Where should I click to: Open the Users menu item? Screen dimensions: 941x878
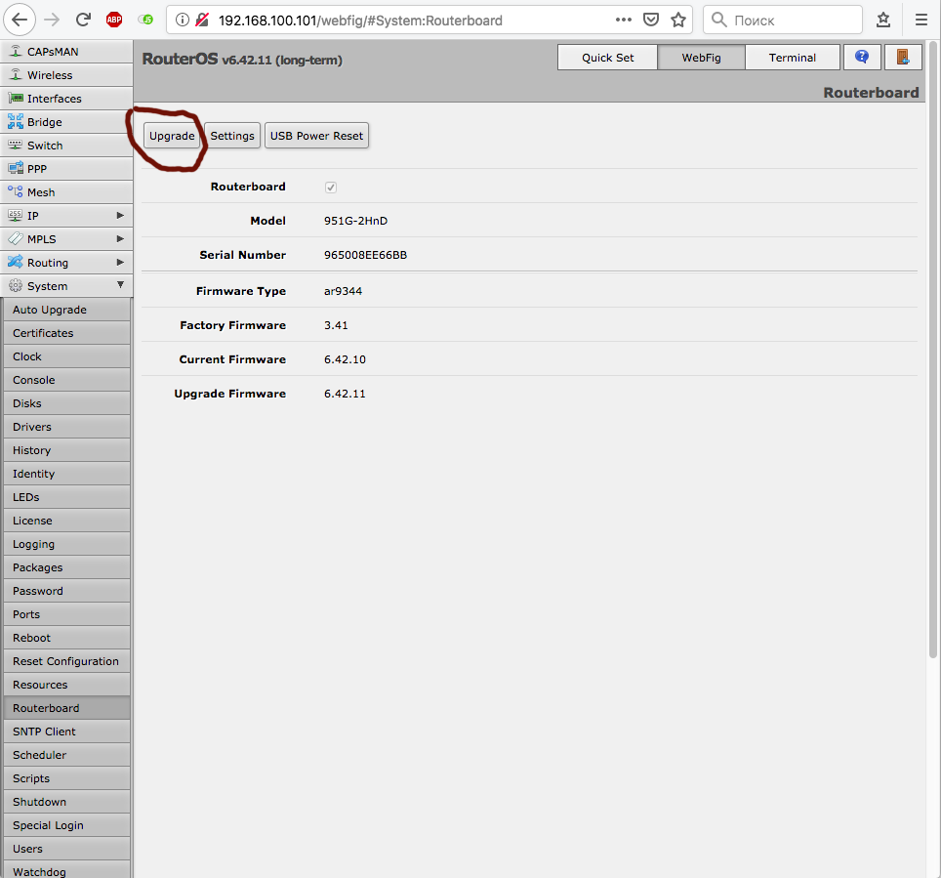click(66, 849)
